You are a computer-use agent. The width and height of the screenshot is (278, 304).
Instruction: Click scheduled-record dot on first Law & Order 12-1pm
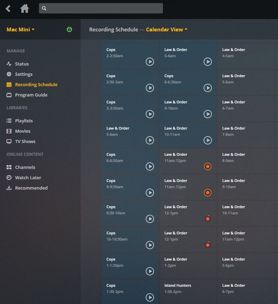pyautogui.click(x=208, y=219)
